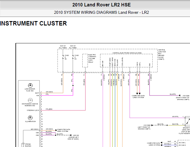
Task: Click the Central Electronic Module (CEM) label
Action: 127,53
